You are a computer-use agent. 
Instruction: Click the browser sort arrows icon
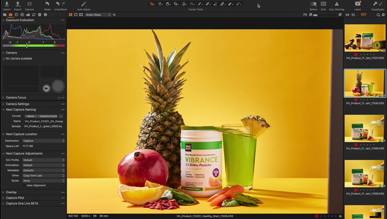(x=353, y=15)
